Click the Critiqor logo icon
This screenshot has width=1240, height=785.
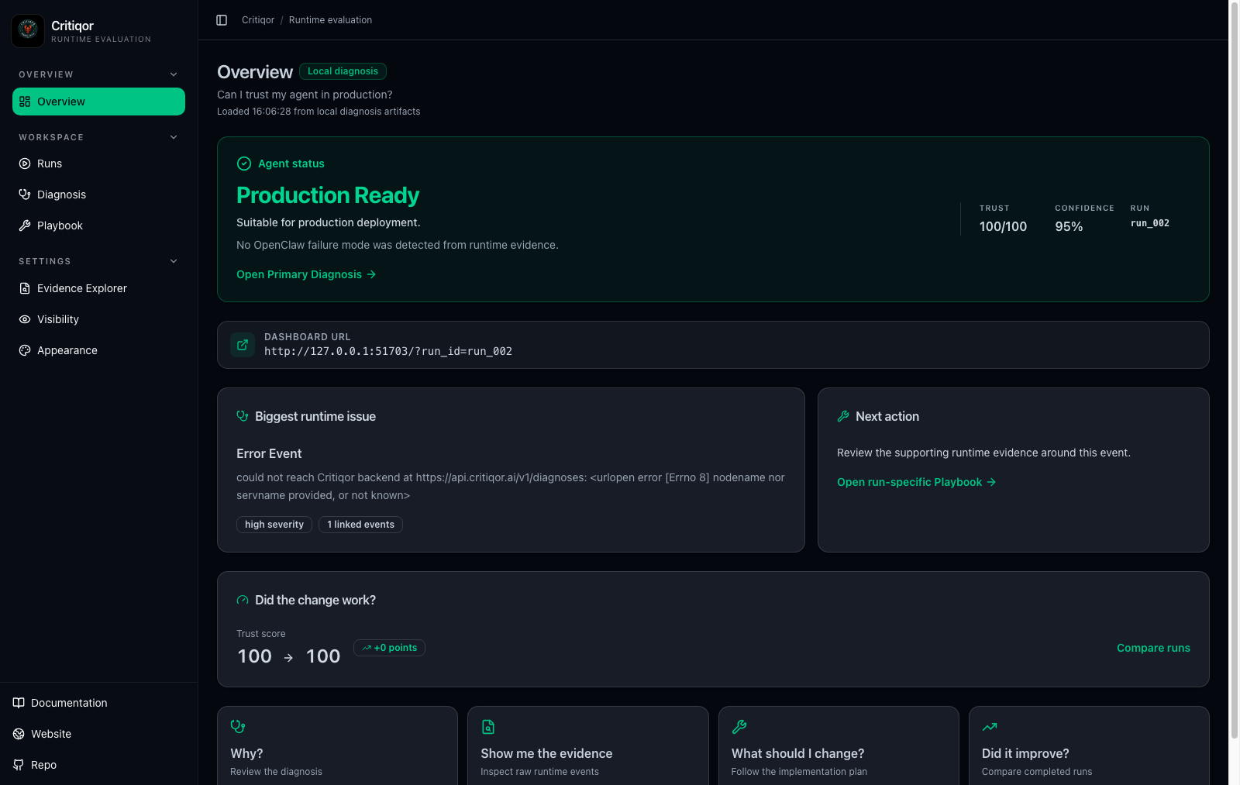pyautogui.click(x=28, y=31)
